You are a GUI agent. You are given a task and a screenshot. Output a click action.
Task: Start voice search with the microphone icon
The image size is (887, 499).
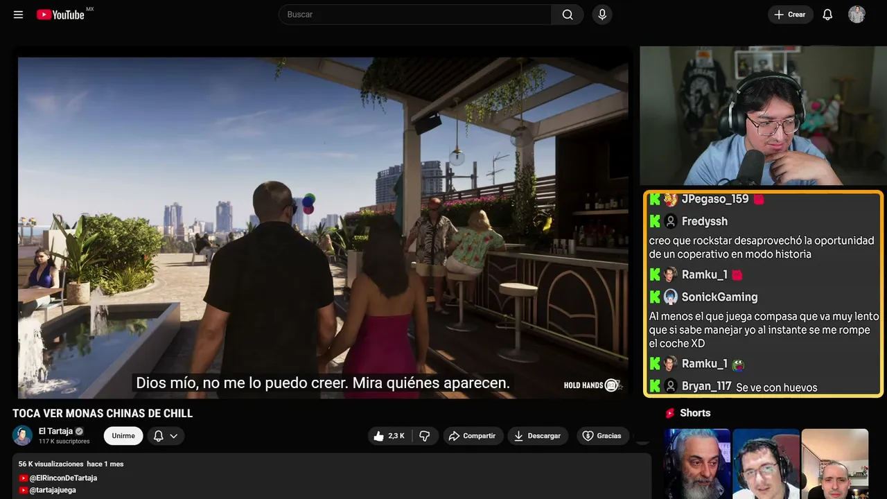[x=602, y=15]
